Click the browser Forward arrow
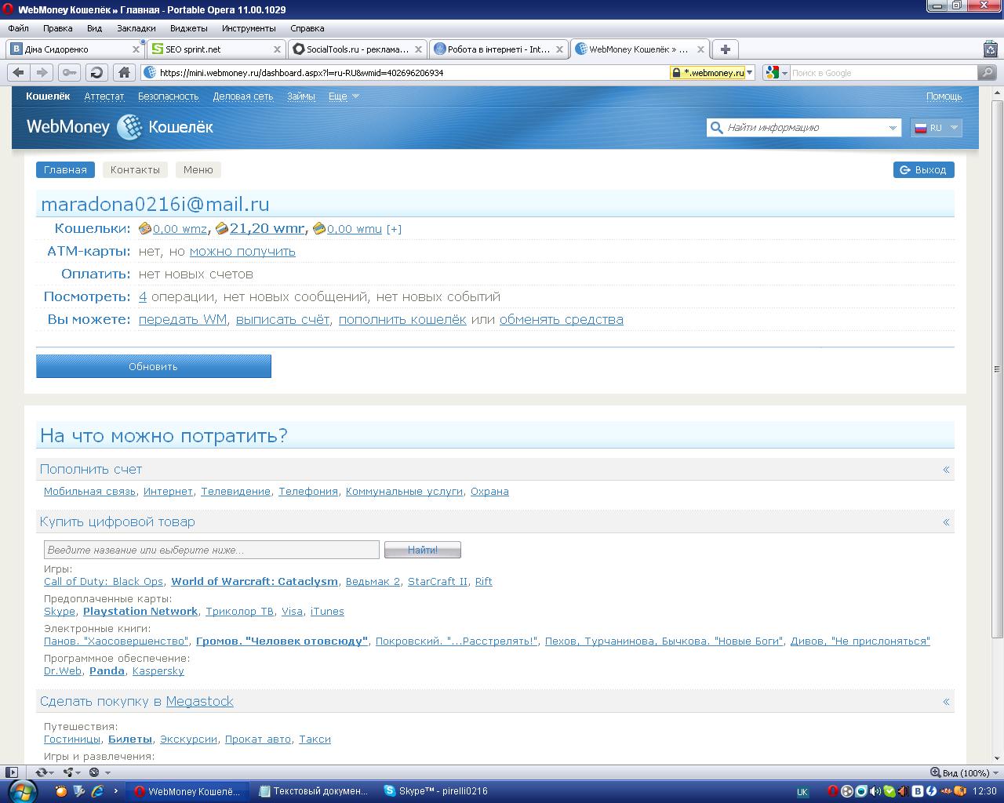Viewport: 1004px width, 803px height. click(42, 73)
